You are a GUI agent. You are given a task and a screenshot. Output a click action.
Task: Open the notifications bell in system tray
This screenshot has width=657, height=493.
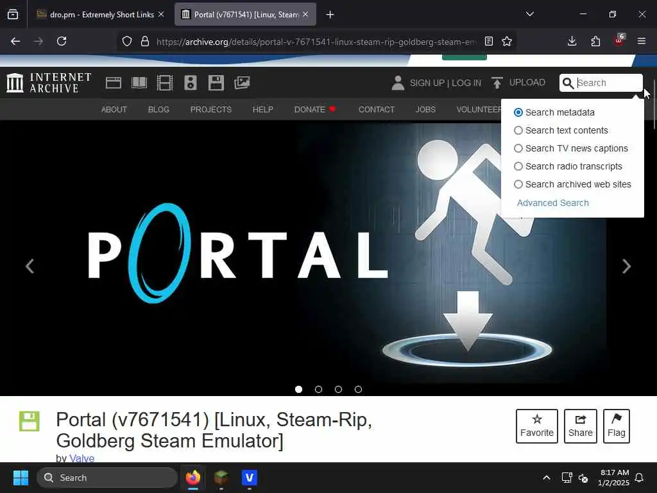pyautogui.click(x=639, y=478)
